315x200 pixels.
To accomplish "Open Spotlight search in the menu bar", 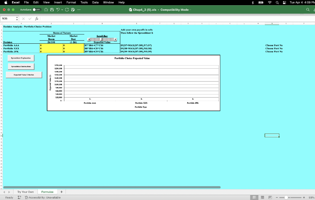I will (277, 2).
